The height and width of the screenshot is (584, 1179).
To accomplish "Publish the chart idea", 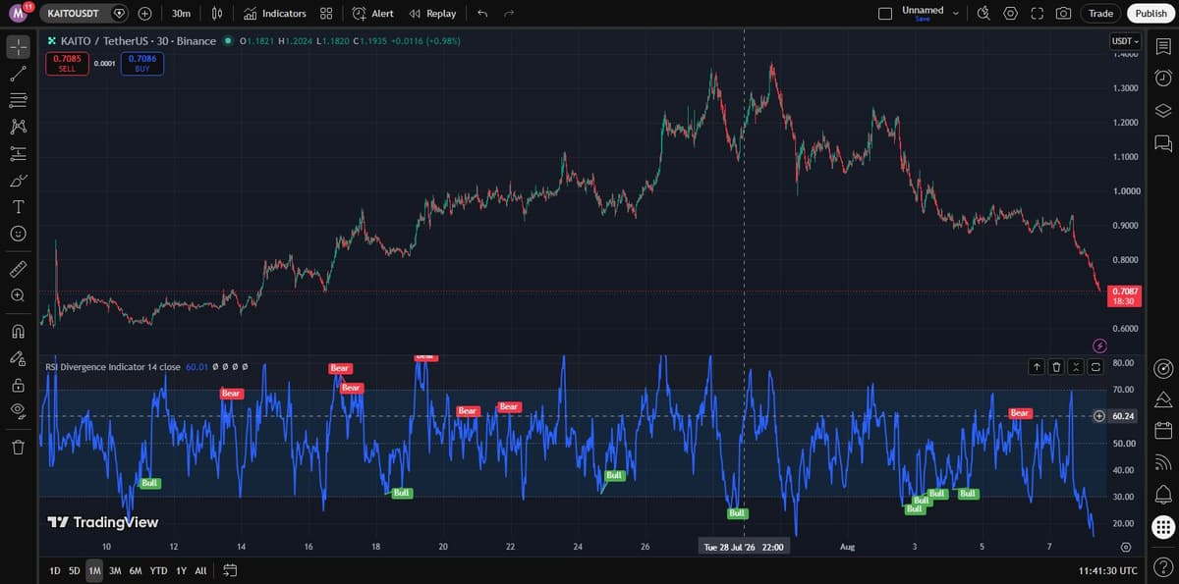I will point(1151,14).
